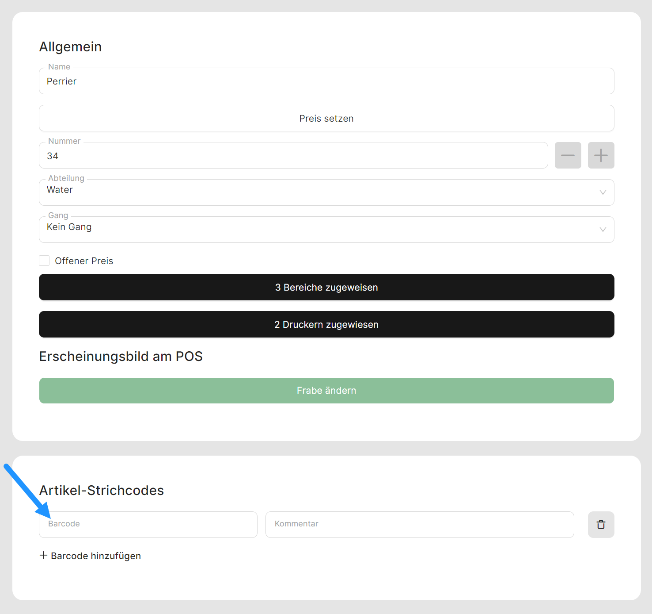Click the Kein Gang selection

(69, 227)
